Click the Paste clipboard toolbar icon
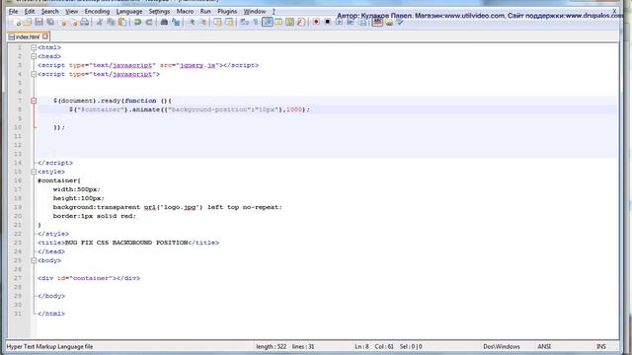The width and height of the screenshot is (632, 355). point(122,22)
